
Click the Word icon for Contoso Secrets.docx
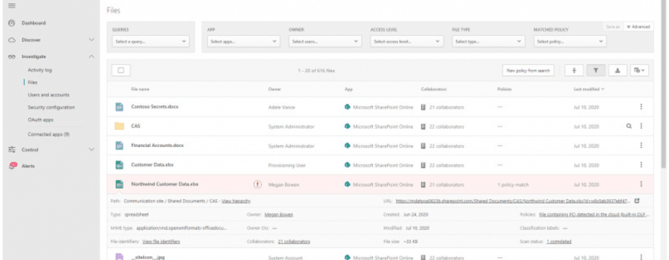tap(120, 107)
